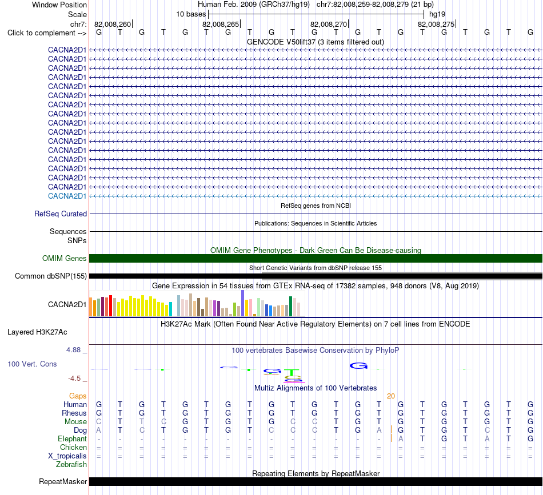This screenshot has width=543, height=495.
Task: Click the 'hg19' label next to scale bar
Action: pyautogui.click(x=437, y=14)
